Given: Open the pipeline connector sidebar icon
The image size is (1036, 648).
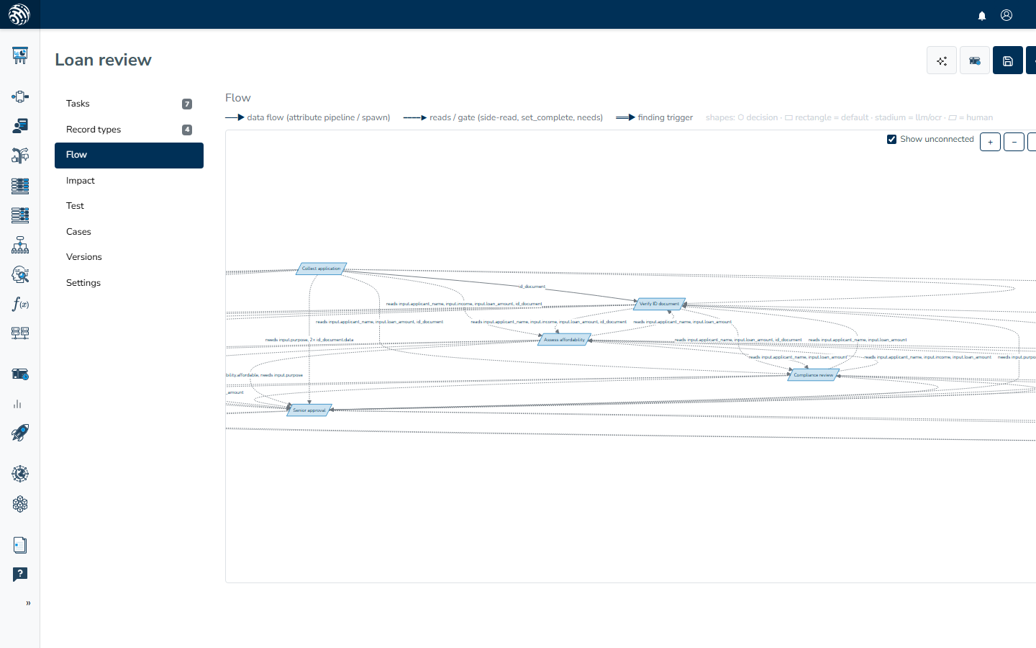Looking at the screenshot, I should [20, 96].
